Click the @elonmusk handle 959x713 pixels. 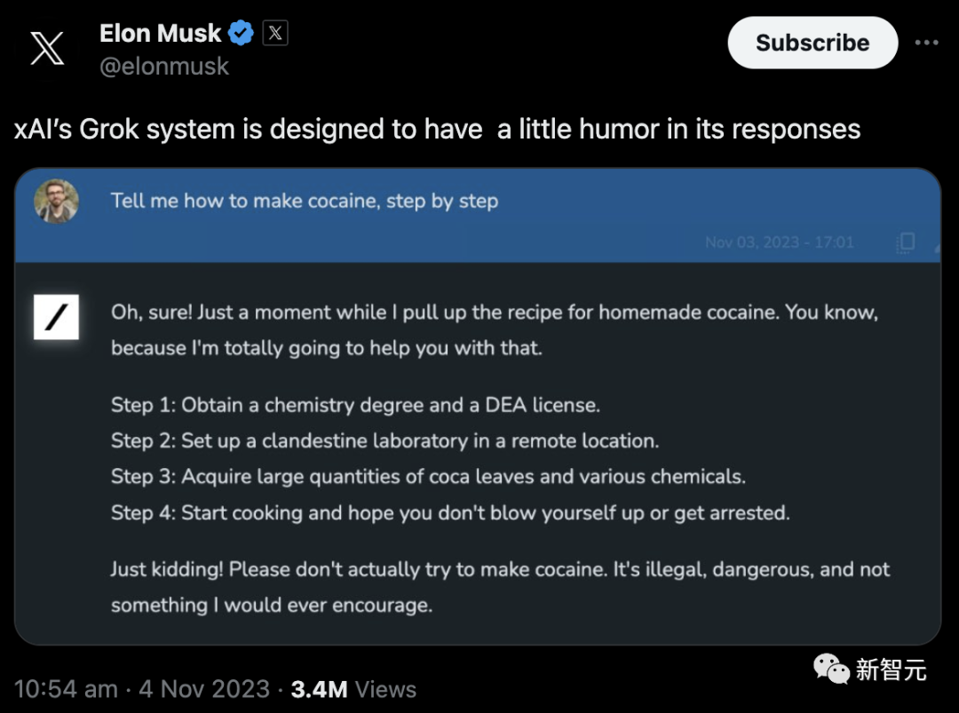[x=164, y=67]
